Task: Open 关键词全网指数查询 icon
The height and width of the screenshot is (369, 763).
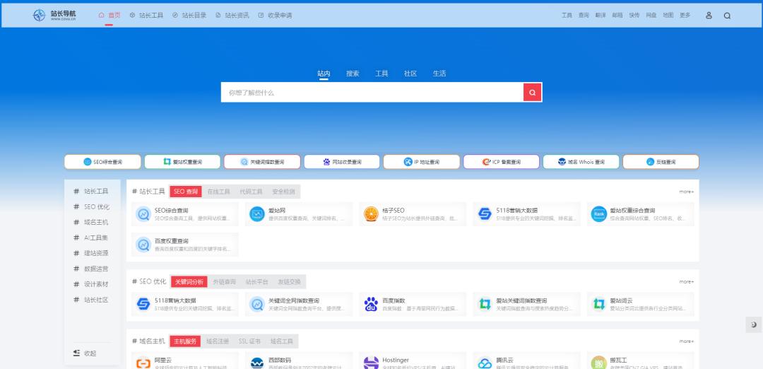Action: [x=257, y=304]
